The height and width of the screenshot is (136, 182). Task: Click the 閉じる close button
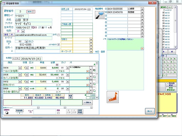150,111
